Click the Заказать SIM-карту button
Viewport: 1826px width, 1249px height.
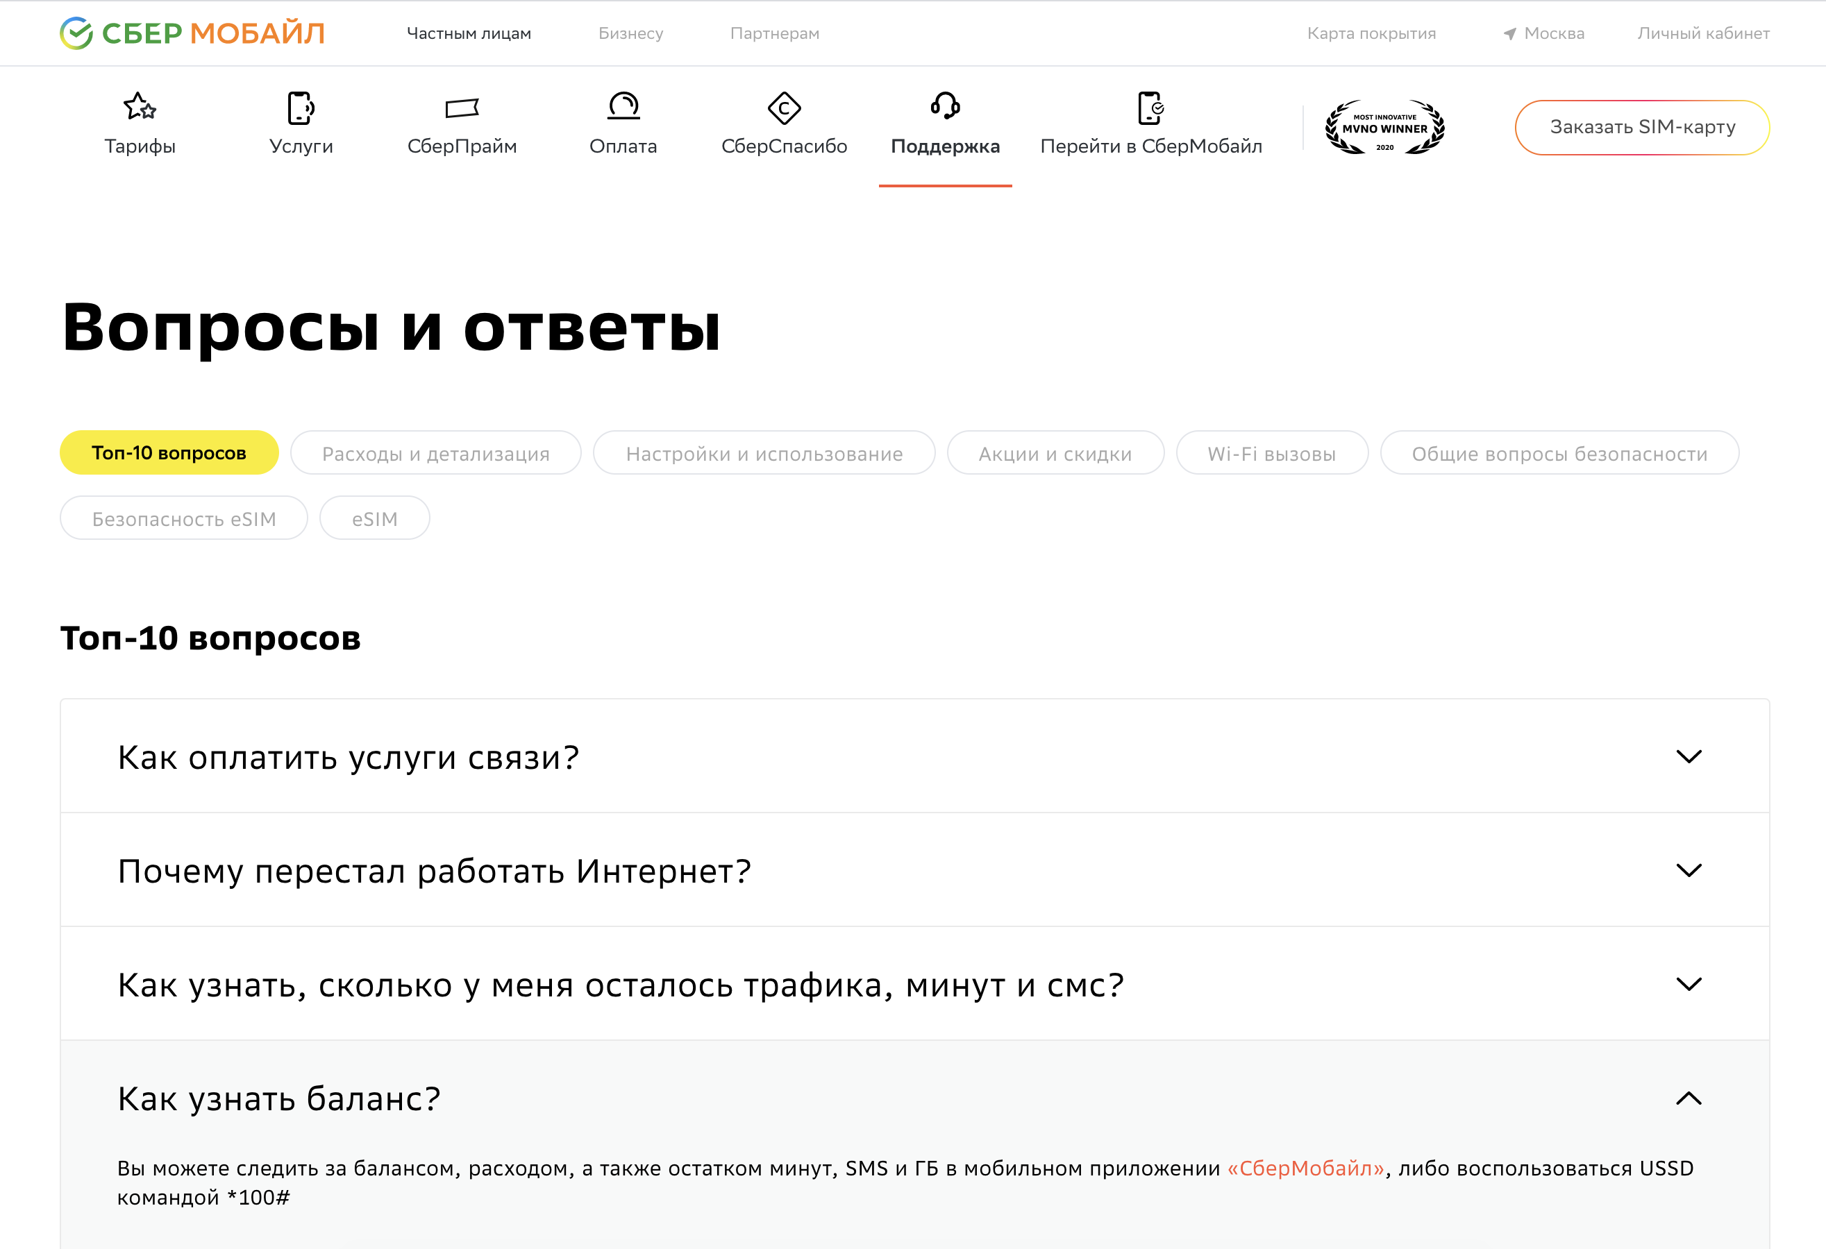(x=1642, y=126)
